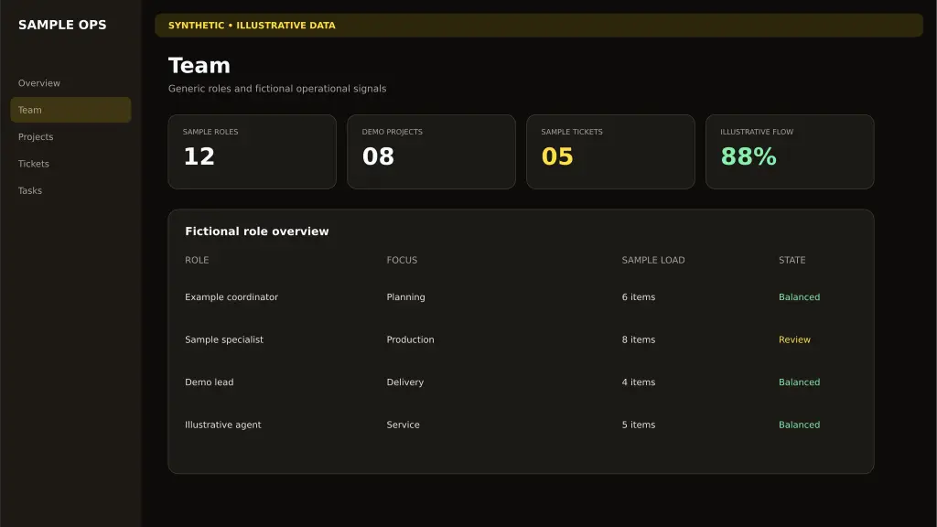Click Balanced state for Demo lead
The height and width of the screenshot is (527, 937).
[799, 382]
